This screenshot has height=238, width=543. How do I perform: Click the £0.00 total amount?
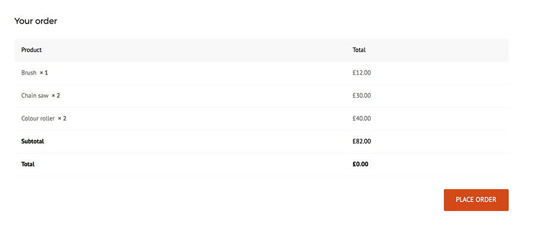(x=361, y=164)
